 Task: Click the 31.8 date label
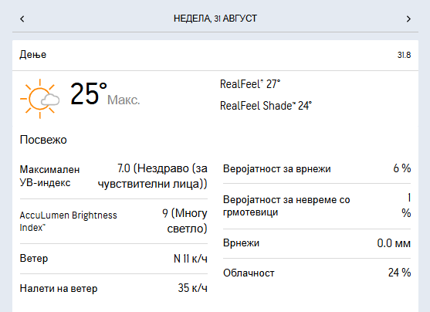[404, 55]
